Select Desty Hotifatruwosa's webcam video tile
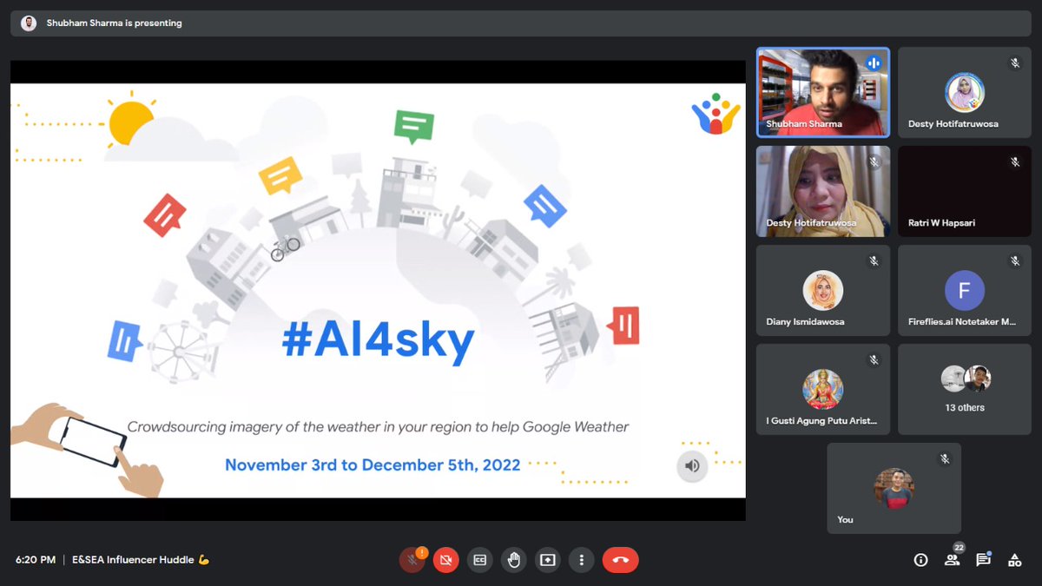The width and height of the screenshot is (1042, 586). coord(823,191)
